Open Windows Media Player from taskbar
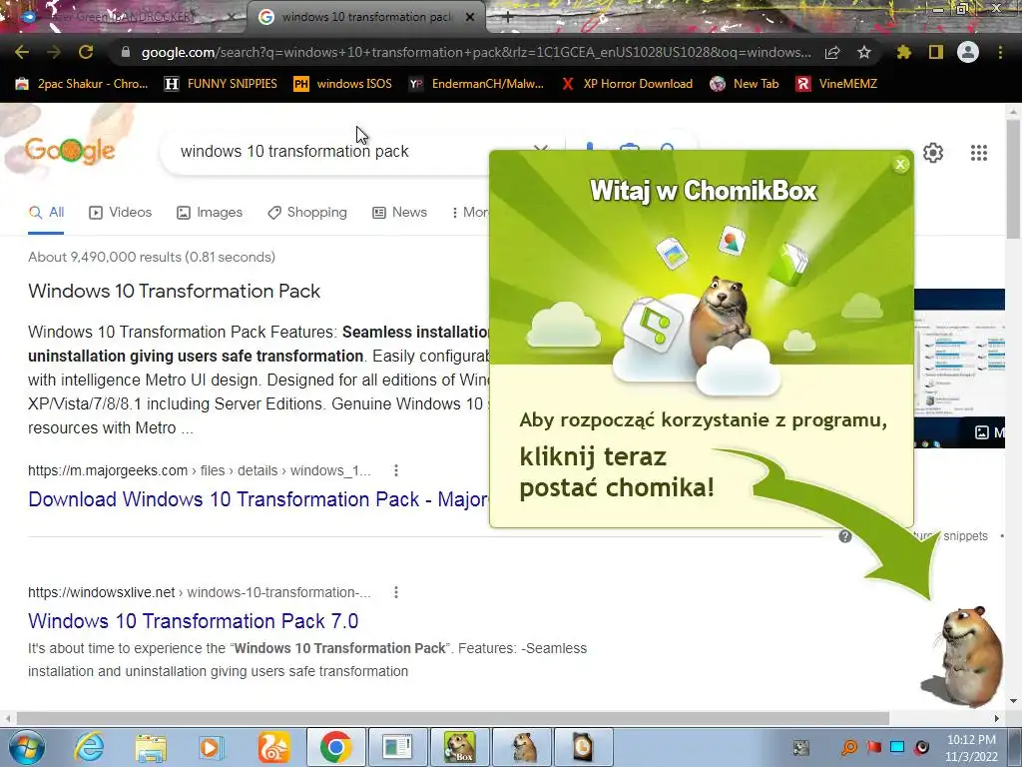Image resolution: width=1022 pixels, height=767 pixels. coord(212,747)
